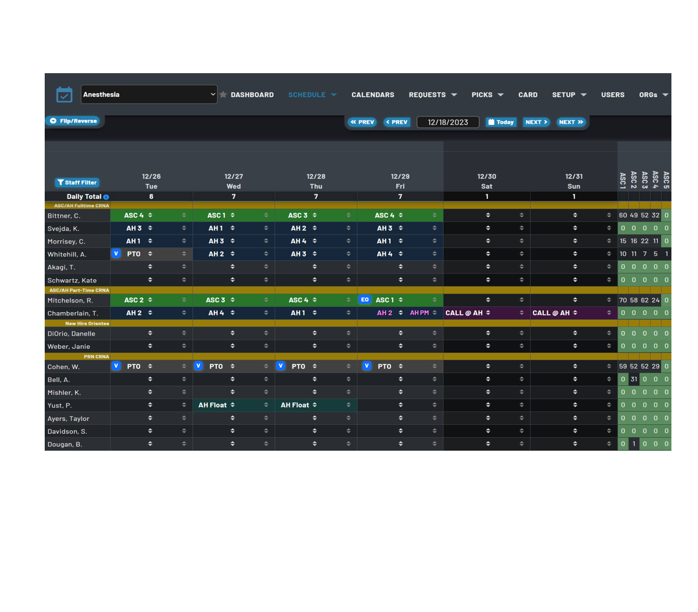Click the V badge on Whitehill's PTO
The width and height of the screenshot is (698, 612).
click(x=116, y=253)
